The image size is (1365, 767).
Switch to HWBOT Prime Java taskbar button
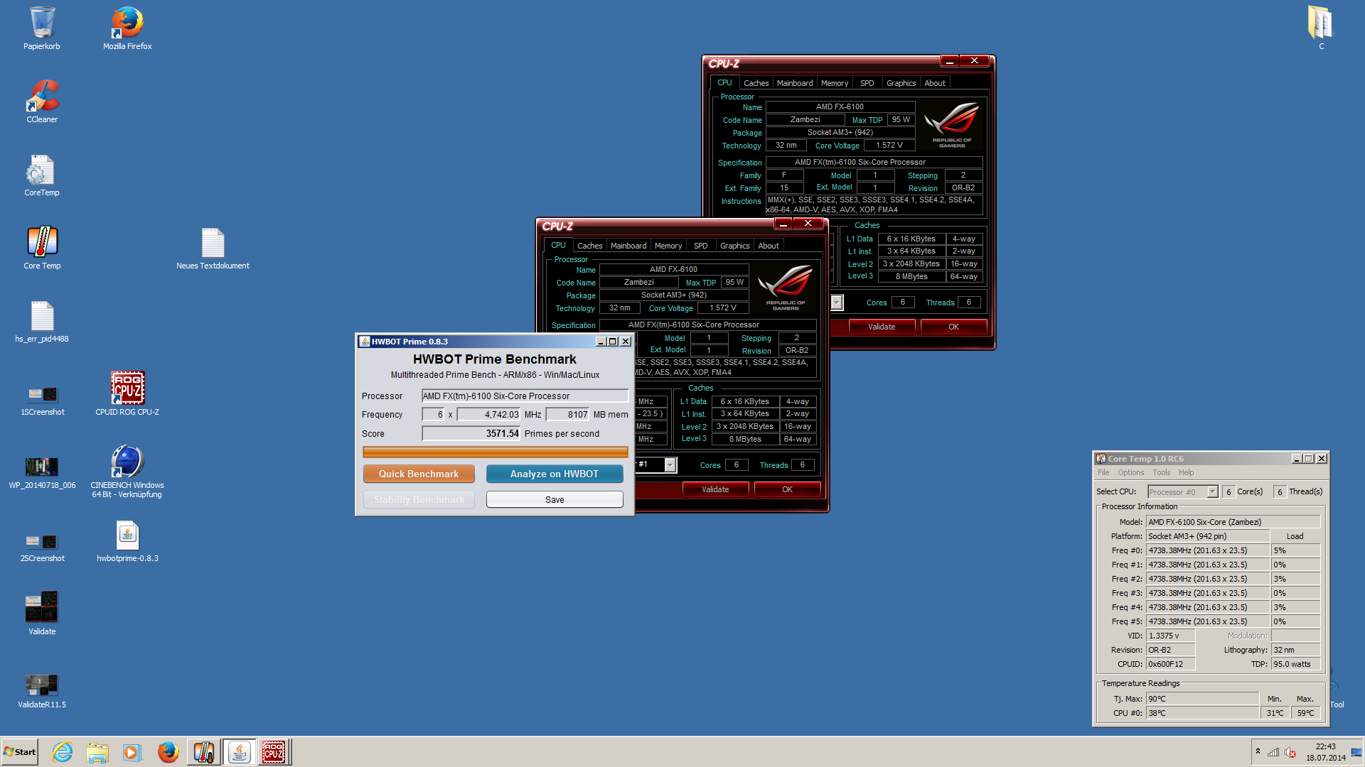(x=240, y=752)
